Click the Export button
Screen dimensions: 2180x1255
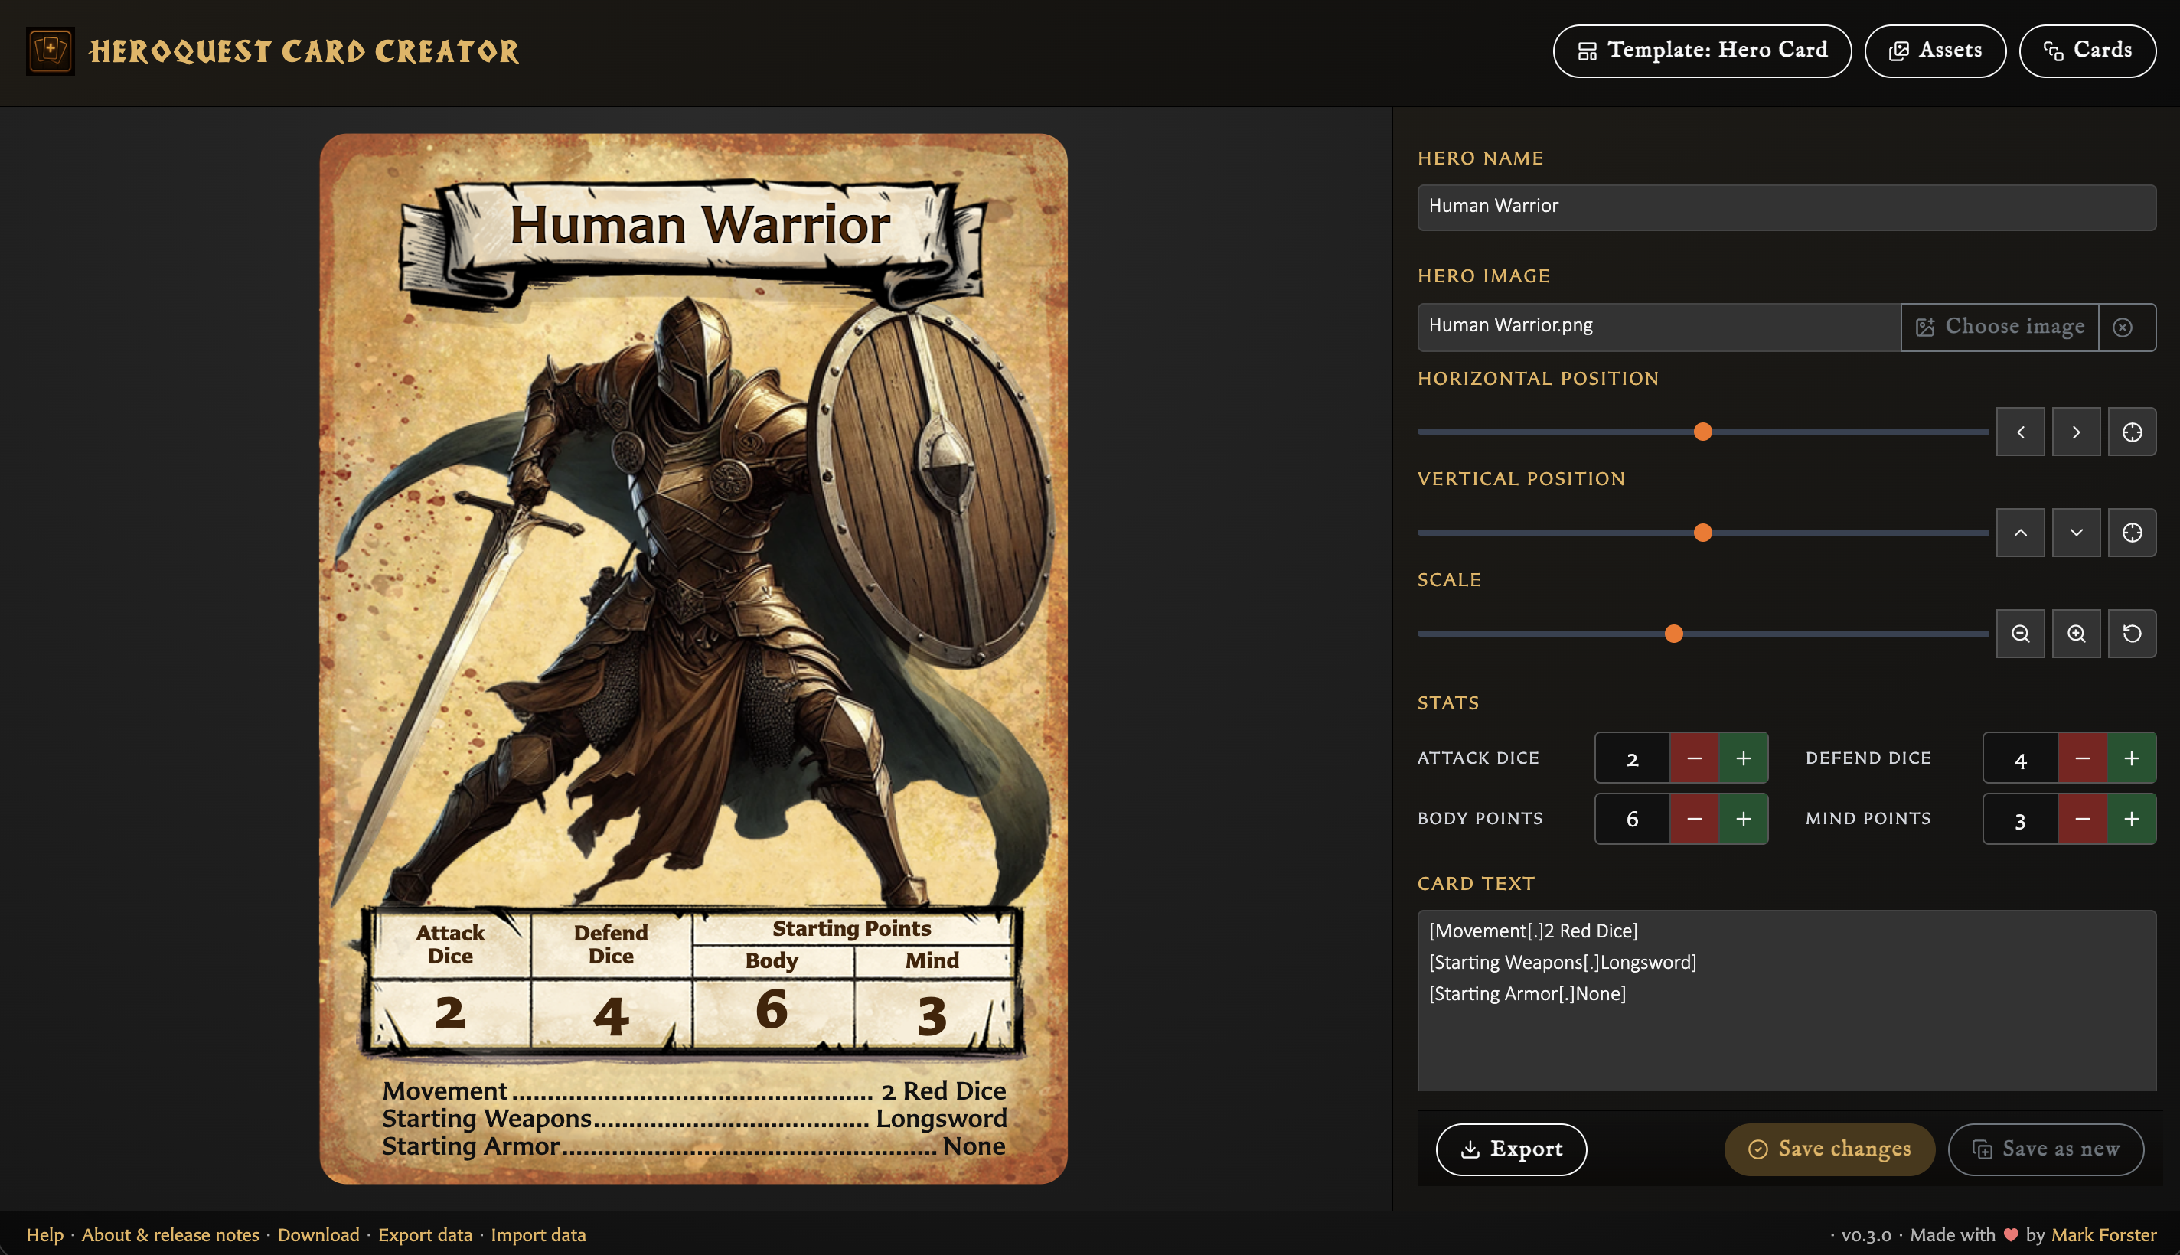tap(1510, 1149)
